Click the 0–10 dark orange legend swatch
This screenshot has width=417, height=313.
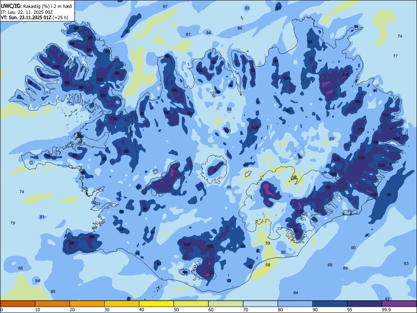(x=18, y=304)
